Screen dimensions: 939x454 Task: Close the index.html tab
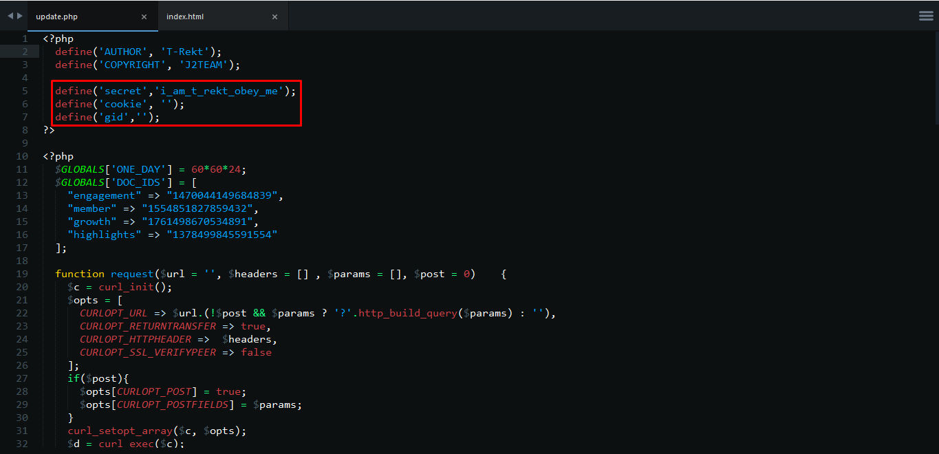tap(274, 17)
